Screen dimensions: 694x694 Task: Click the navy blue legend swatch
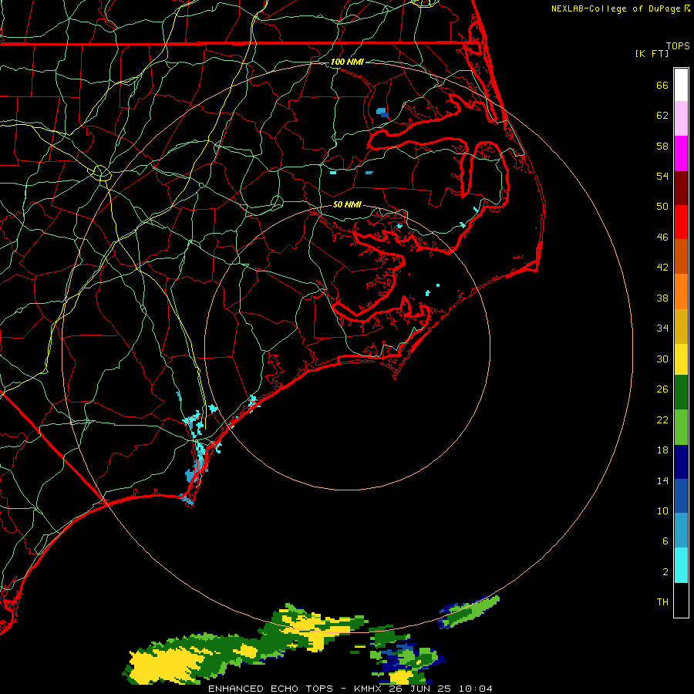681,462
